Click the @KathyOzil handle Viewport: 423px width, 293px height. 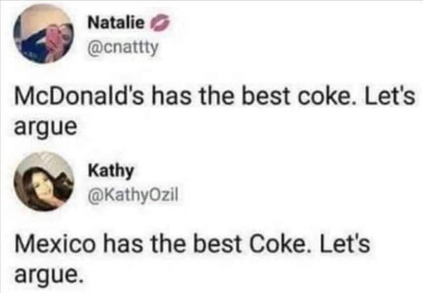click(133, 195)
